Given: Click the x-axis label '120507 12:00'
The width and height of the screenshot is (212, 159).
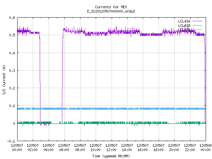Looking at the screenshot, I should (x=111, y=147).
